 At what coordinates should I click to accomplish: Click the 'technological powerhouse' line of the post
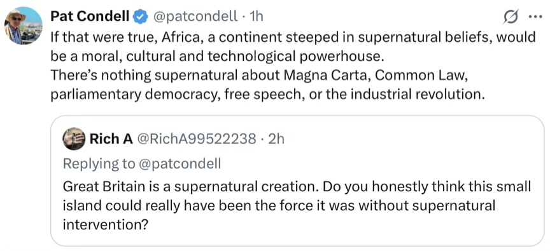(x=215, y=57)
